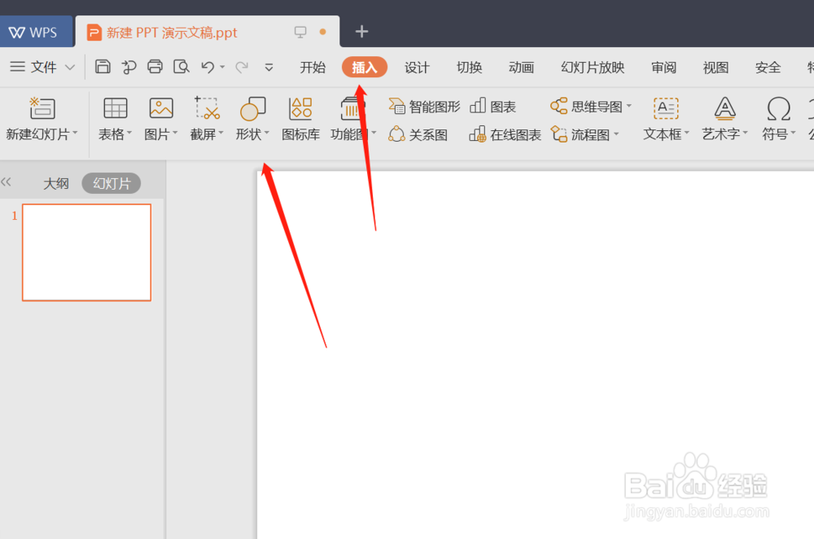The image size is (814, 539).
Task: Click the 截屏 screenshot icon
Action: pos(207,108)
